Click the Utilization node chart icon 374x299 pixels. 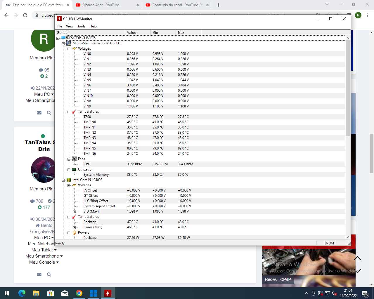[74, 169]
